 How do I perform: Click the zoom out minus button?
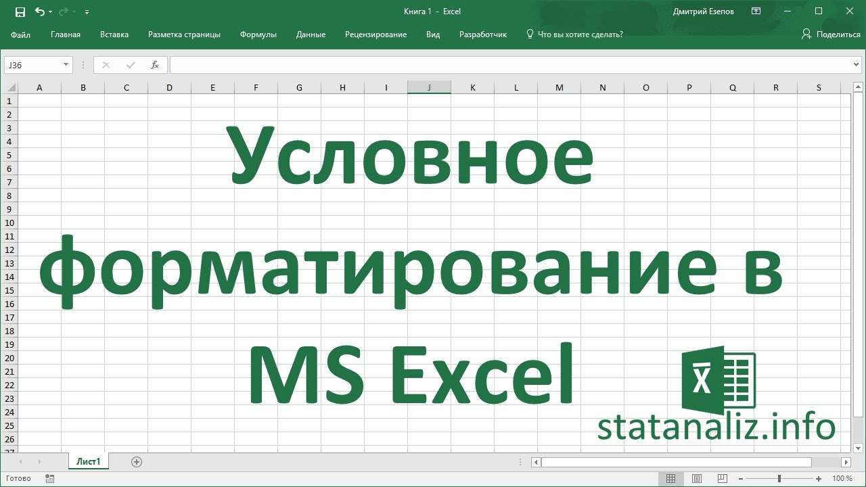pyautogui.click(x=742, y=478)
